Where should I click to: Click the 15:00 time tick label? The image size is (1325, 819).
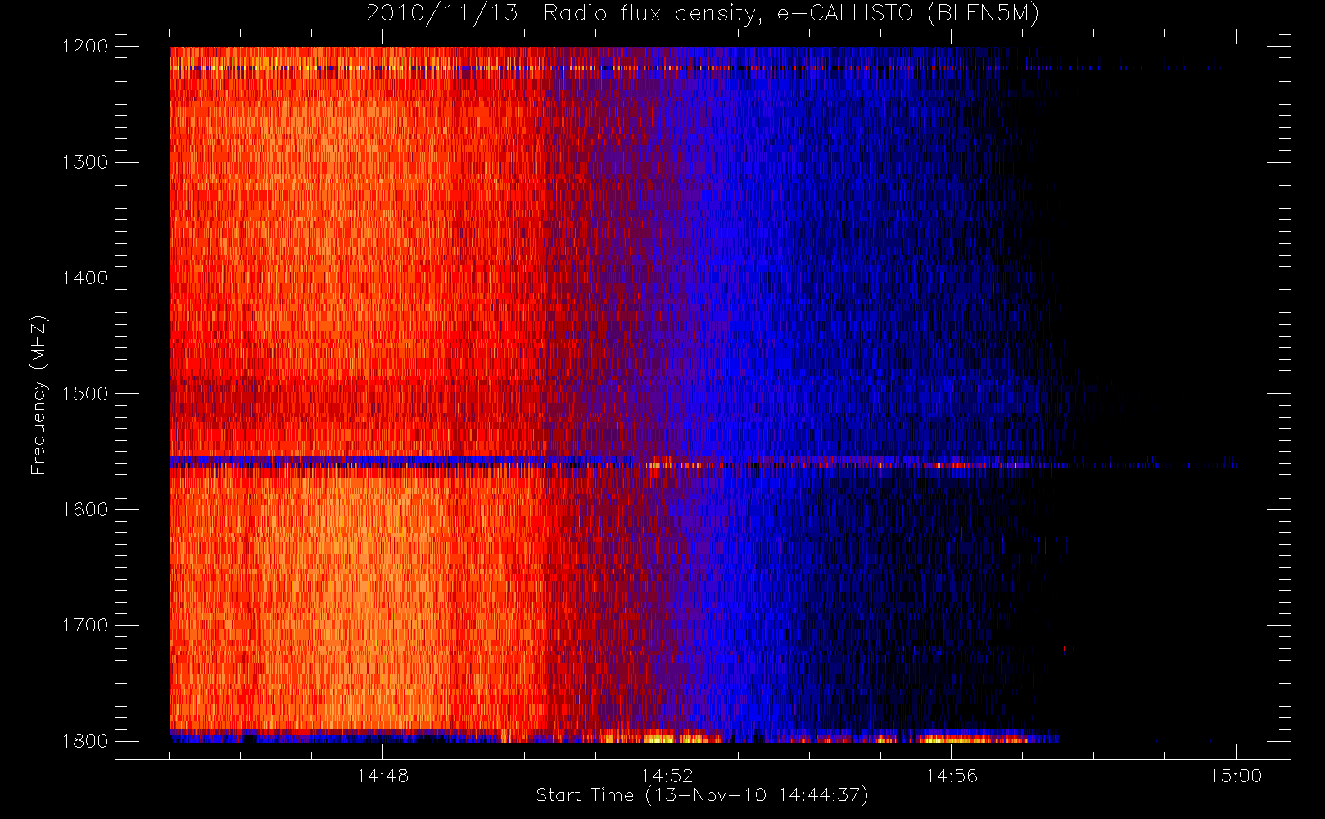click(1236, 776)
